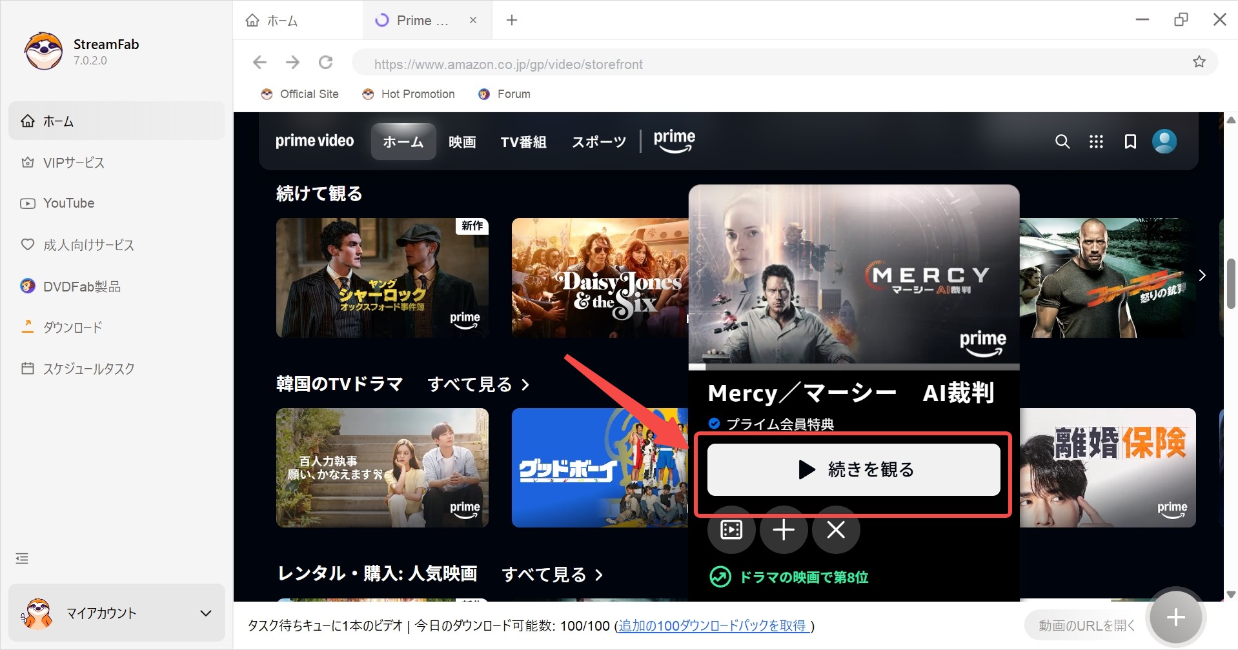Open スケジュールタスク in the sidebar
1238x650 pixels.
(117, 369)
